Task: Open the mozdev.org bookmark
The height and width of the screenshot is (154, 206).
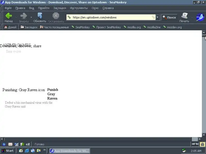Action: pyautogui.click(x=173, y=27)
